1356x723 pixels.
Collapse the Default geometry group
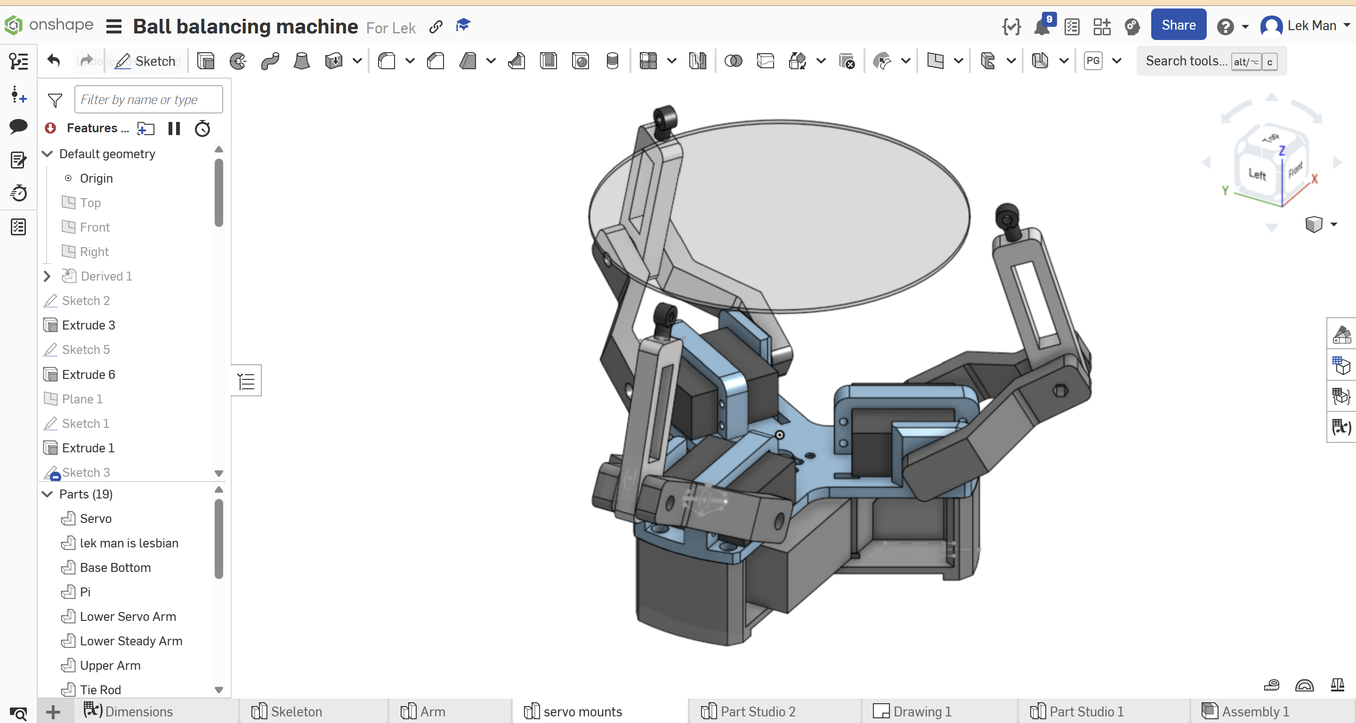[x=48, y=153]
